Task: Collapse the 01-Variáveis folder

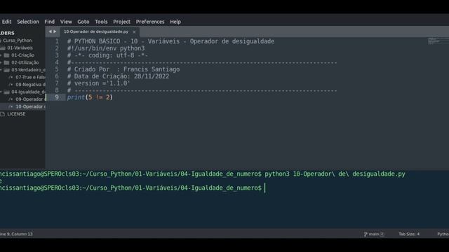Action: coord(3,48)
